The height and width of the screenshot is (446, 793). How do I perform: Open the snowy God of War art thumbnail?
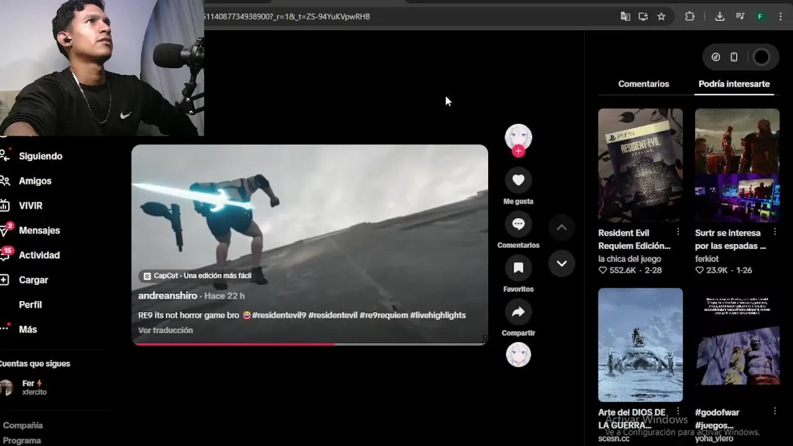pyautogui.click(x=641, y=344)
